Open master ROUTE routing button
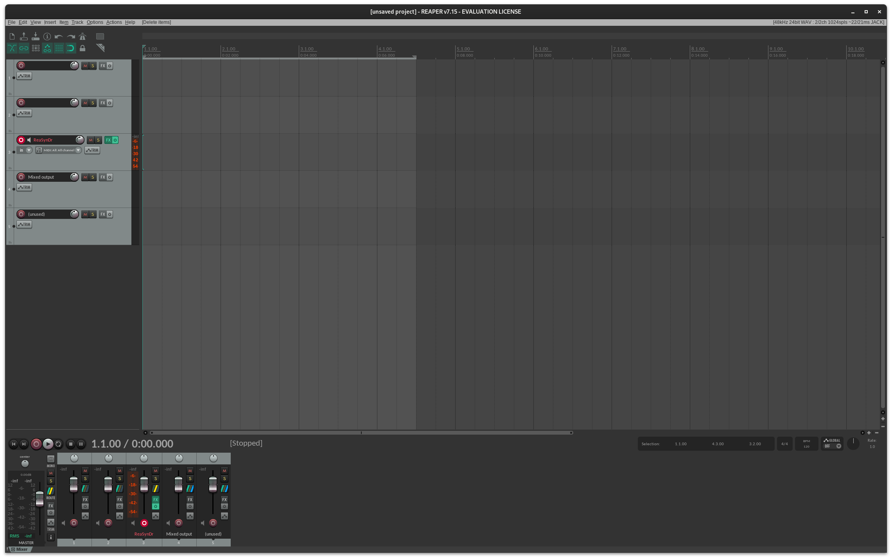892x559 pixels. [51, 491]
